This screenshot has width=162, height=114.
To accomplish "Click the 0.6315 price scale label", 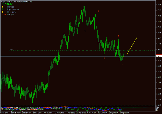I will coord(159,100).
